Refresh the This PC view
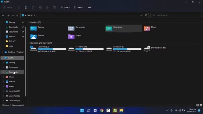Viewport: 203px width, 114px height. (x=146, y=15)
